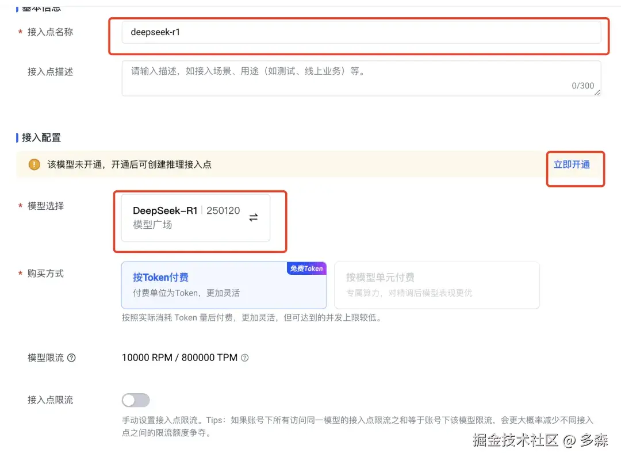This screenshot has height=461, width=621.
Task: Click the 接入点名称 input containing deepseek-r1
Action: click(361, 32)
